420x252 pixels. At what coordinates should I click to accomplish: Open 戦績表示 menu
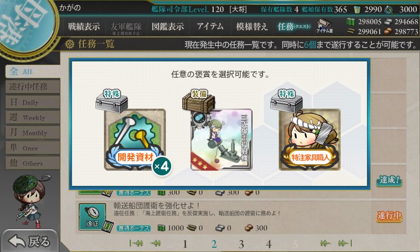click(x=84, y=26)
